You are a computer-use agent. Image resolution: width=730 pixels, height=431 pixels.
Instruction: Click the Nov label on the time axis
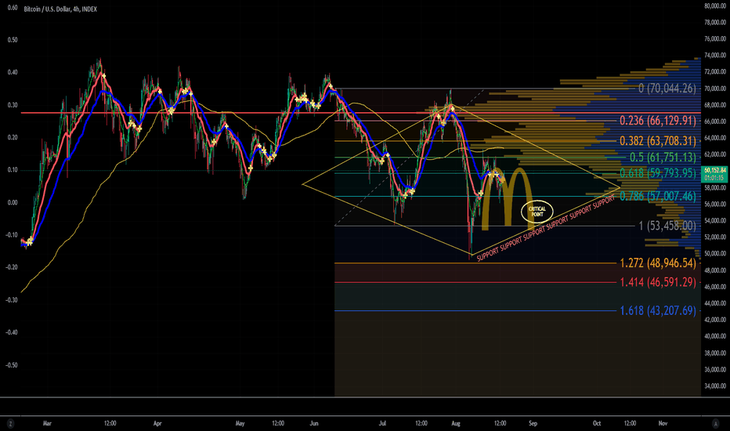(663, 423)
